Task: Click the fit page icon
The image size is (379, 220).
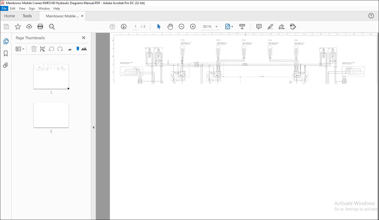Action: (227, 27)
